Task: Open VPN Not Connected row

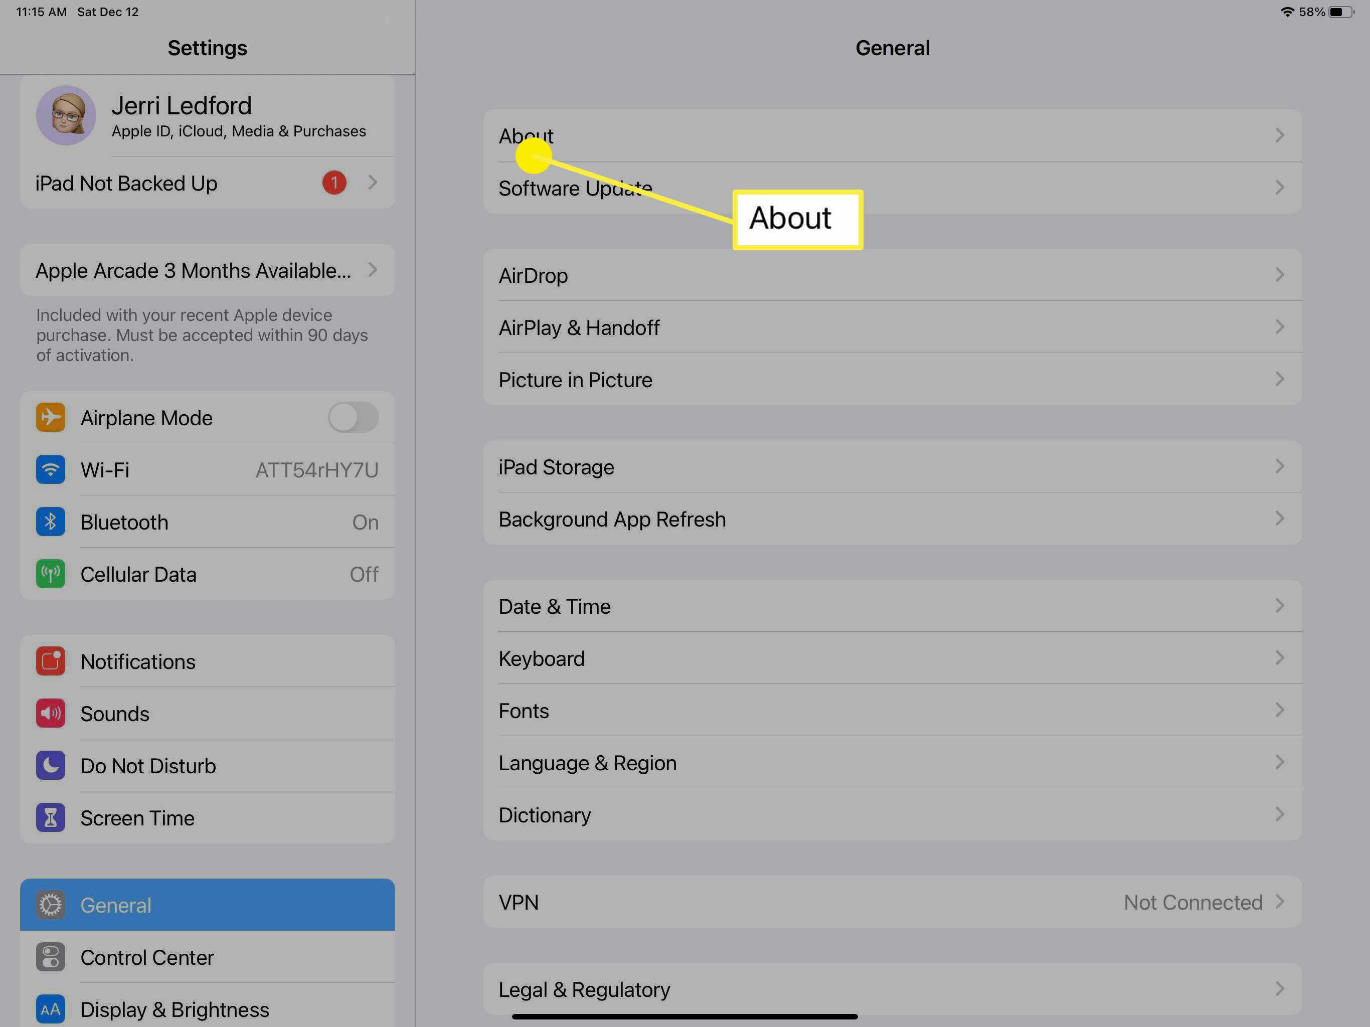Action: 893,901
